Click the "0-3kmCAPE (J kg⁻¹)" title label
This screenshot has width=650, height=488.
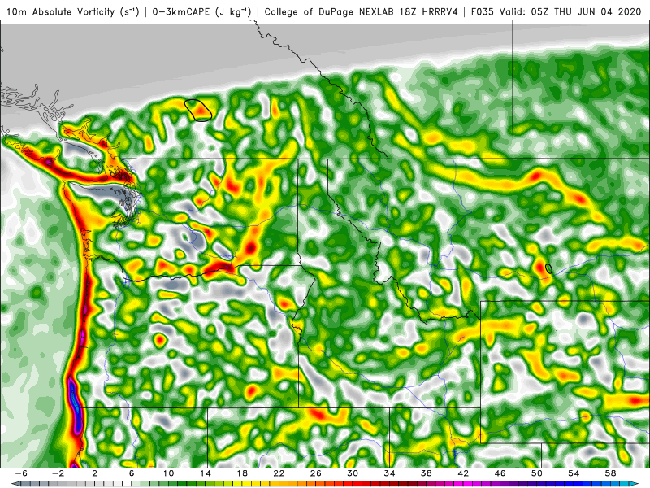coord(201,12)
